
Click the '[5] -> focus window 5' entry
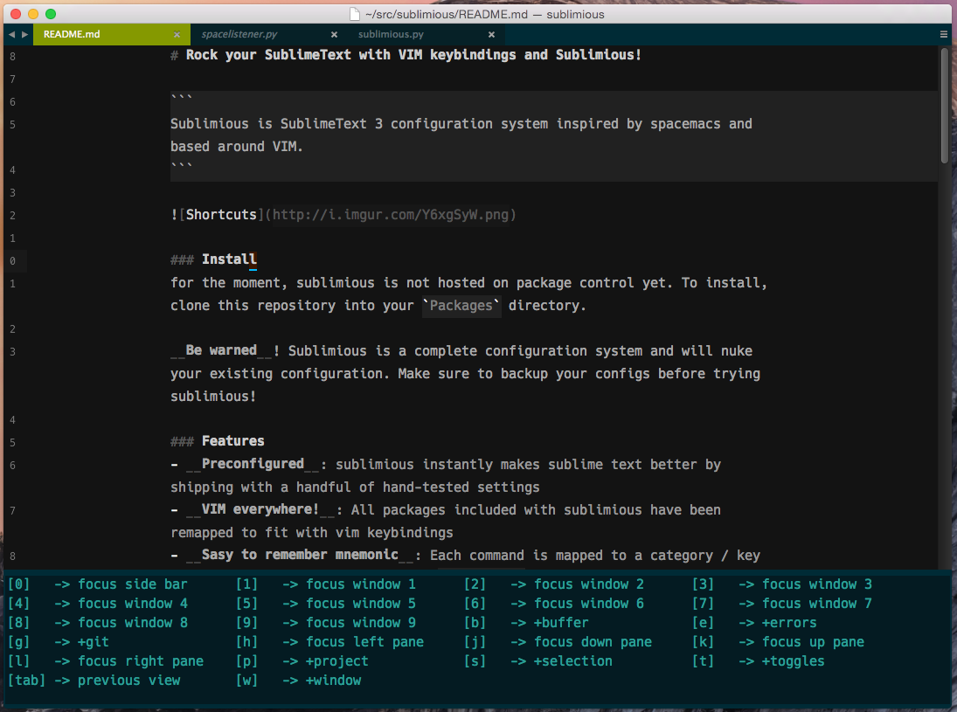326,604
